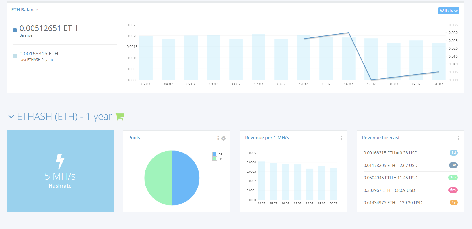
Task: Click the Revenue forecast title
Action: pos(381,138)
